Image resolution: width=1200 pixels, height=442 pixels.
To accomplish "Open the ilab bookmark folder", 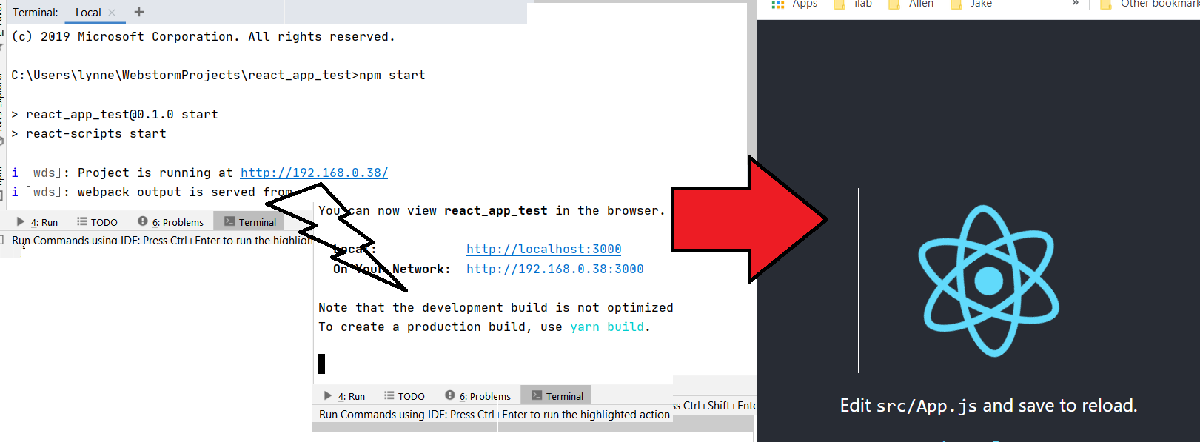I will [854, 4].
